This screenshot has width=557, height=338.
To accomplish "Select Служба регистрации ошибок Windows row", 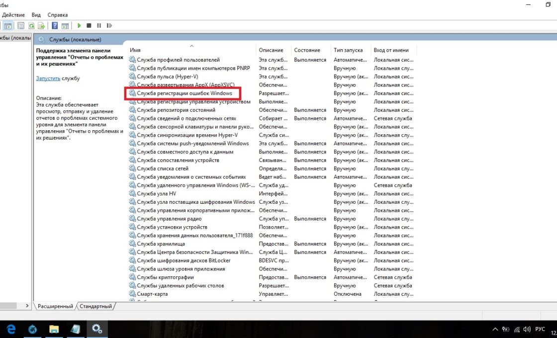I will tap(185, 93).
